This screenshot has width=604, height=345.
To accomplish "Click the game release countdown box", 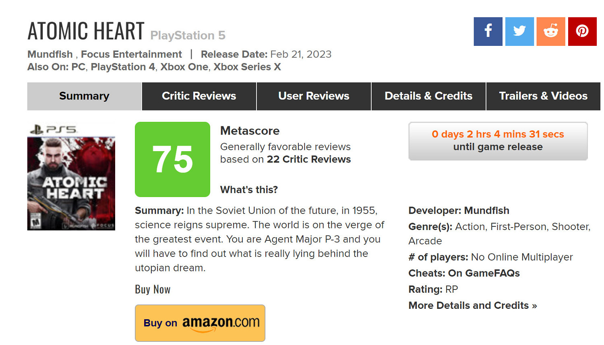I will [x=498, y=141].
